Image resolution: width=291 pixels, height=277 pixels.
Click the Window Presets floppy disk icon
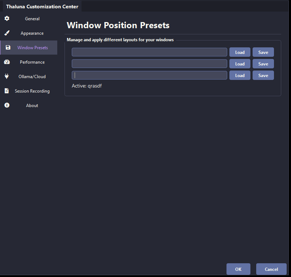coord(8,47)
